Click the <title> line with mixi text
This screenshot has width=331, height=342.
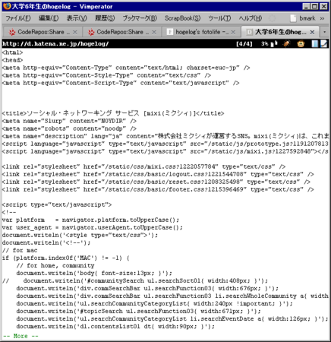tap(113, 113)
